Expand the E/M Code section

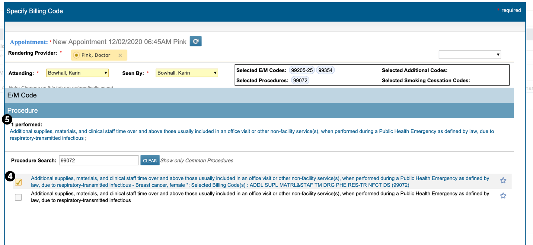(x=22, y=96)
